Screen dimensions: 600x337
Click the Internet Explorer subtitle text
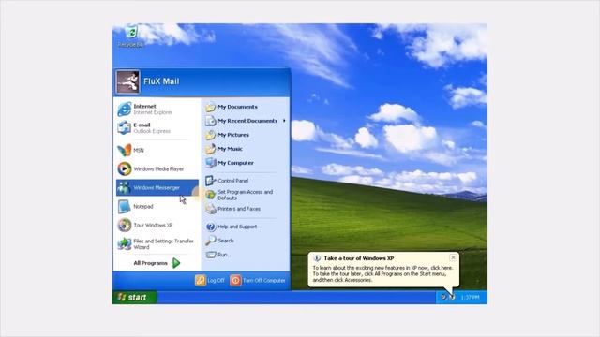(x=153, y=112)
